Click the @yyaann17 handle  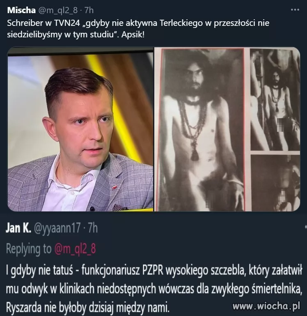[x=57, y=228]
